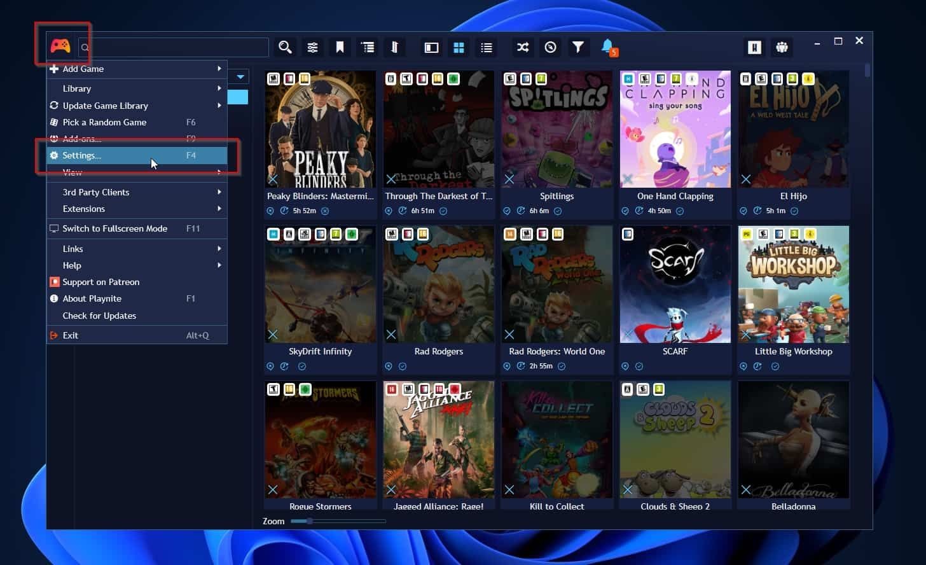Expand the Add Game submenu
The image size is (926, 565).
(x=137, y=69)
